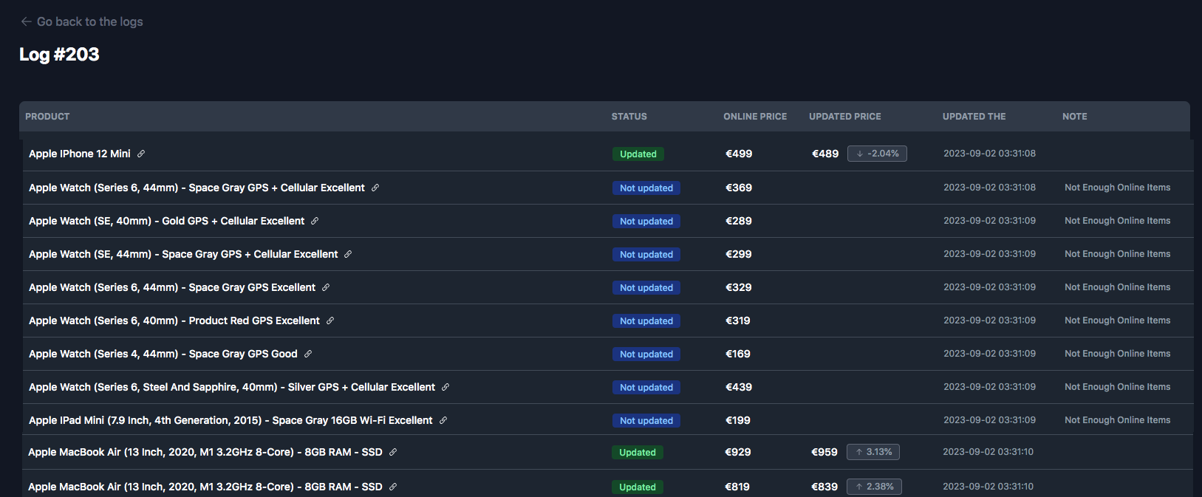Click link icon for Product Red GPS watch
1202x497 pixels.
(330, 321)
